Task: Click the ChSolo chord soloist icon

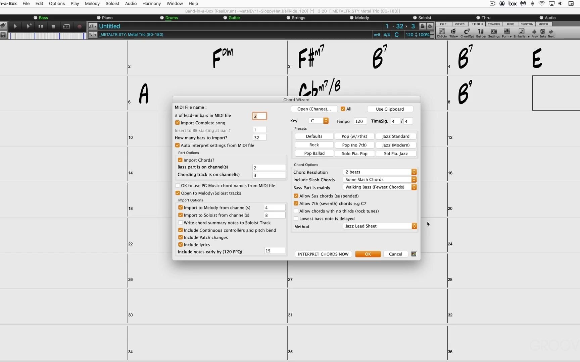Action: tap(442, 33)
